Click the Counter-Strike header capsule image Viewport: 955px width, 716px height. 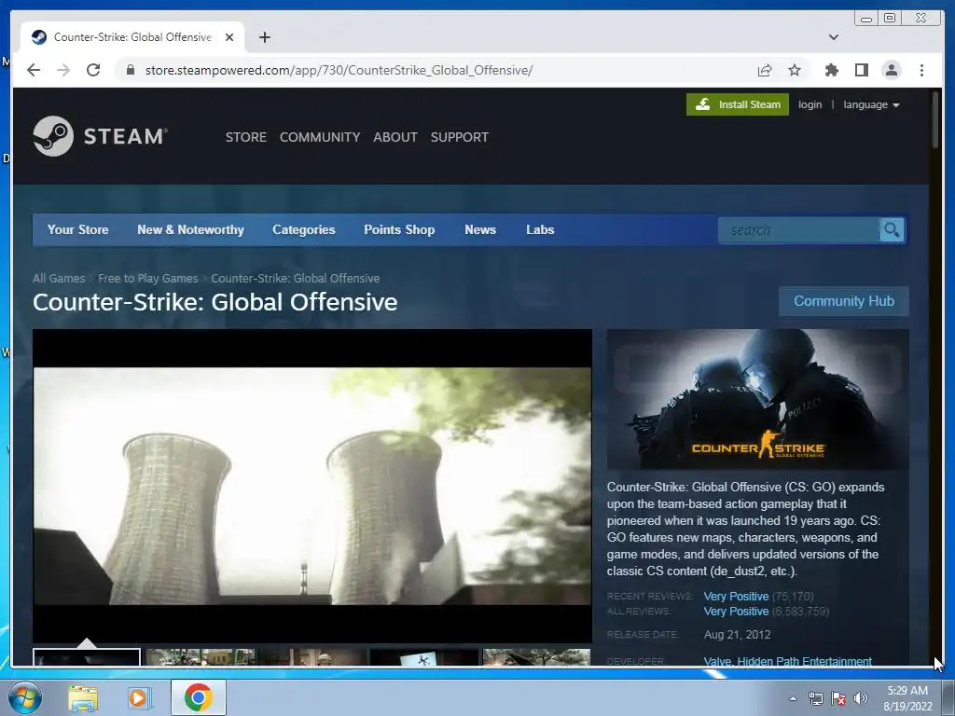(757, 399)
